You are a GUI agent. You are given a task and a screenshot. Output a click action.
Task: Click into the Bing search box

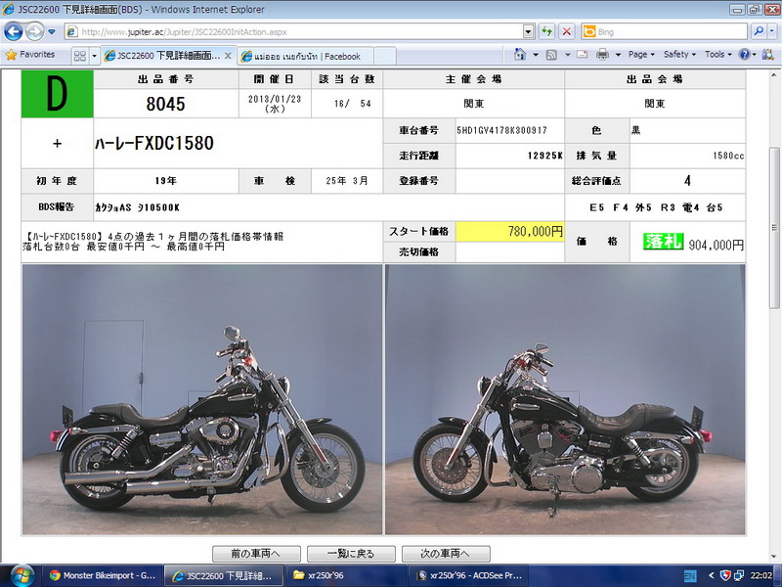671,32
